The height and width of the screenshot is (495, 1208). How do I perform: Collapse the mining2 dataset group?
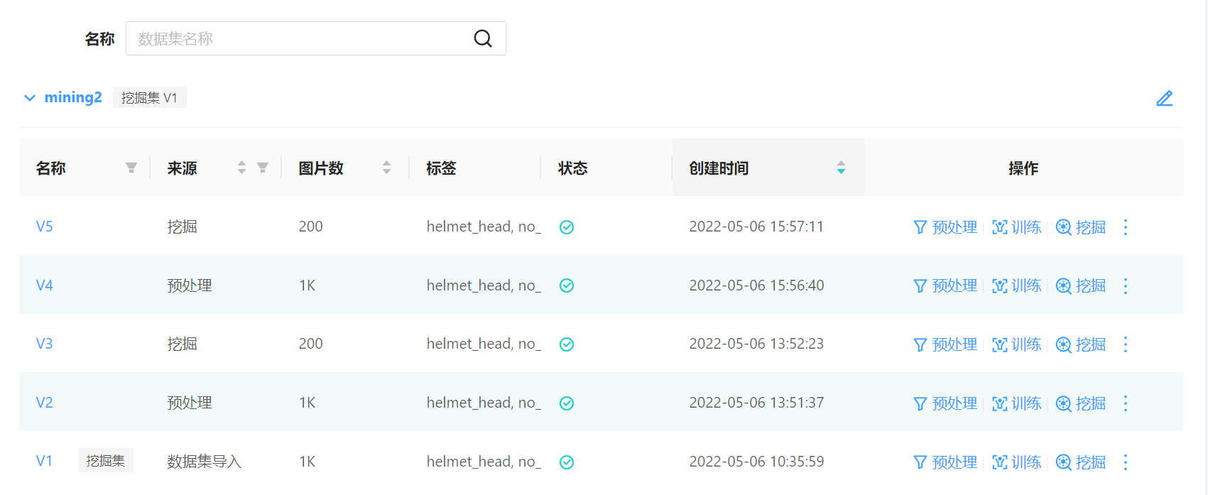(x=30, y=98)
